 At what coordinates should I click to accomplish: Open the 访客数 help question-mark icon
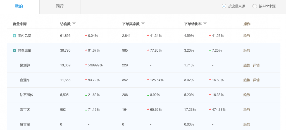tap(74, 24)
